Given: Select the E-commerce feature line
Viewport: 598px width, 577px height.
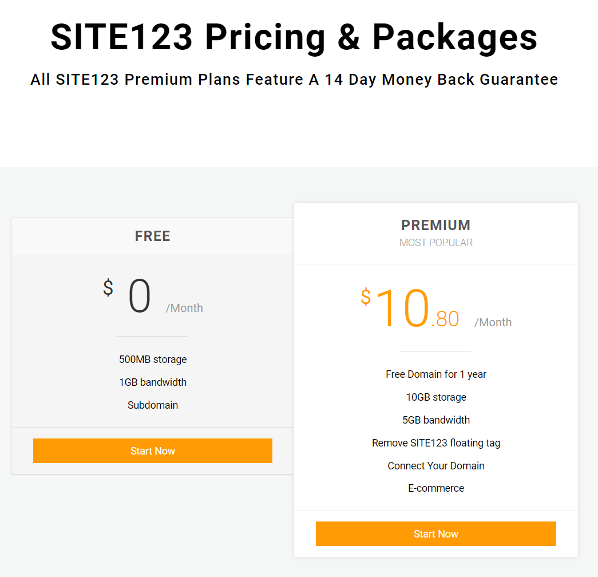Looking at the screenshot, I should click(x=435, y=488).
